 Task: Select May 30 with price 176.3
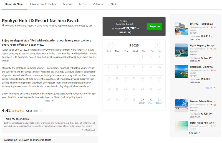[x=151, y=101]
